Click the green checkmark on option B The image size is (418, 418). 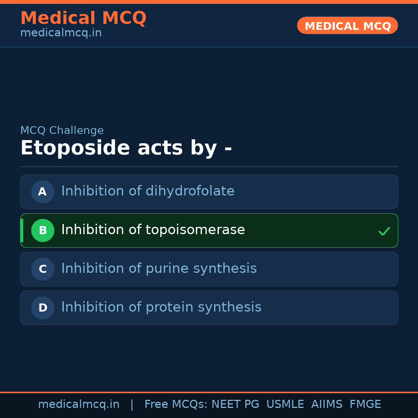(384, 231)
